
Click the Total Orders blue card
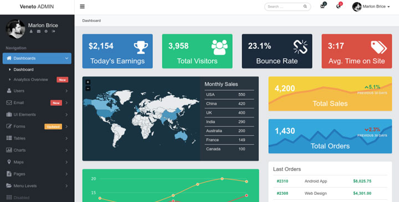[330, 136]
